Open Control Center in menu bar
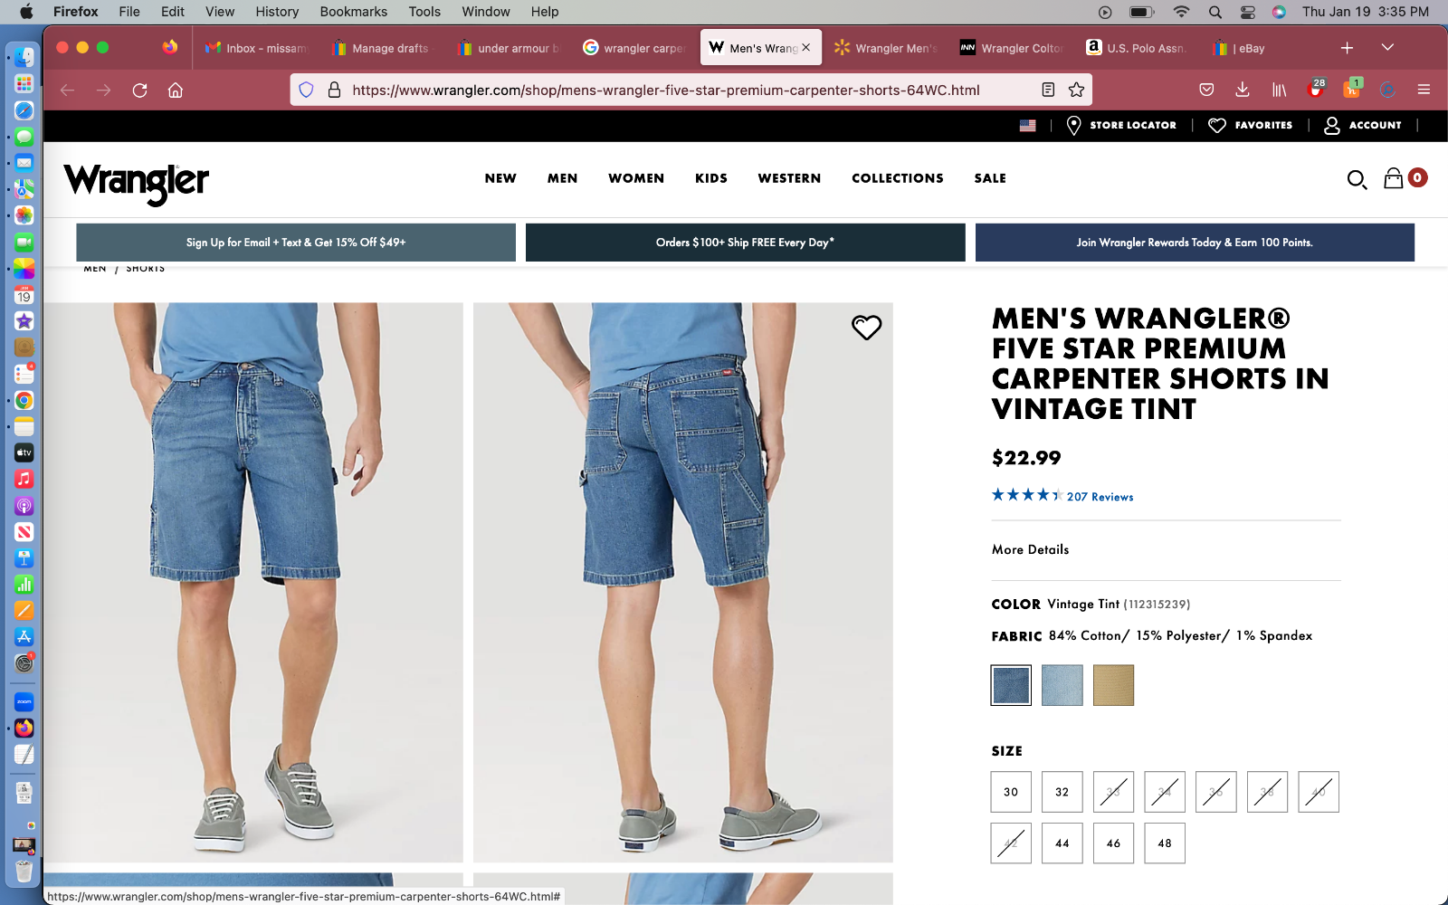The width and height of the screenshot is (1448, 905). pyautogui.click(x=1247, y=12)
